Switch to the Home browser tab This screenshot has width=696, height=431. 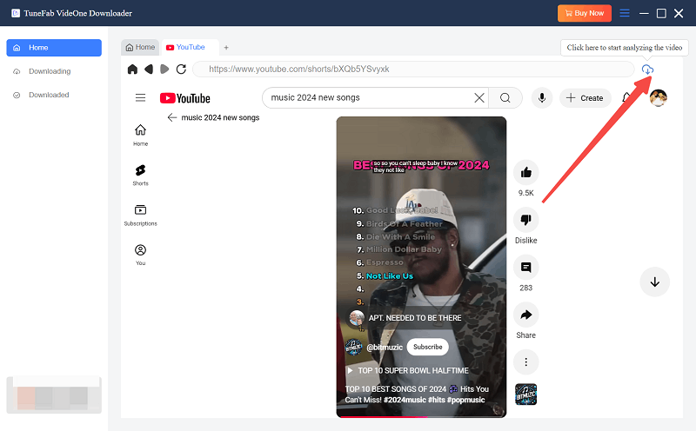[x=141, y=47]
